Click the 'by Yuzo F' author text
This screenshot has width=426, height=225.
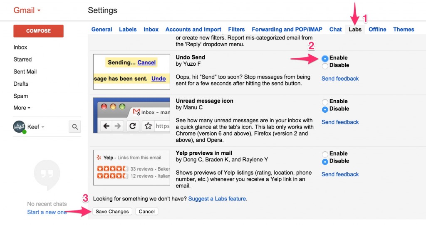(188, 64)
